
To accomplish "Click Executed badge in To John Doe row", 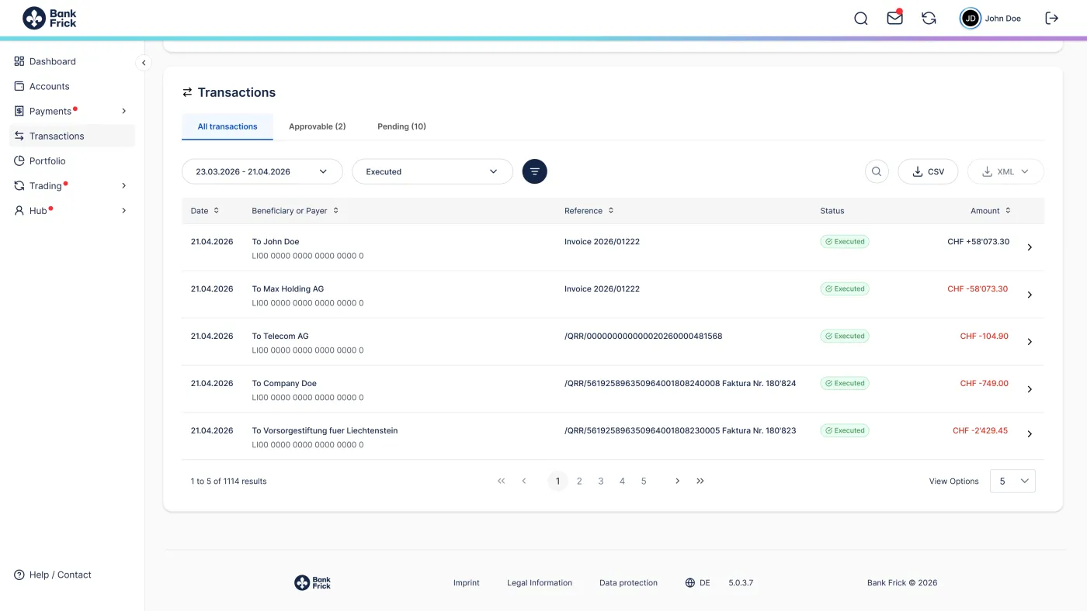I will (845, 241).
